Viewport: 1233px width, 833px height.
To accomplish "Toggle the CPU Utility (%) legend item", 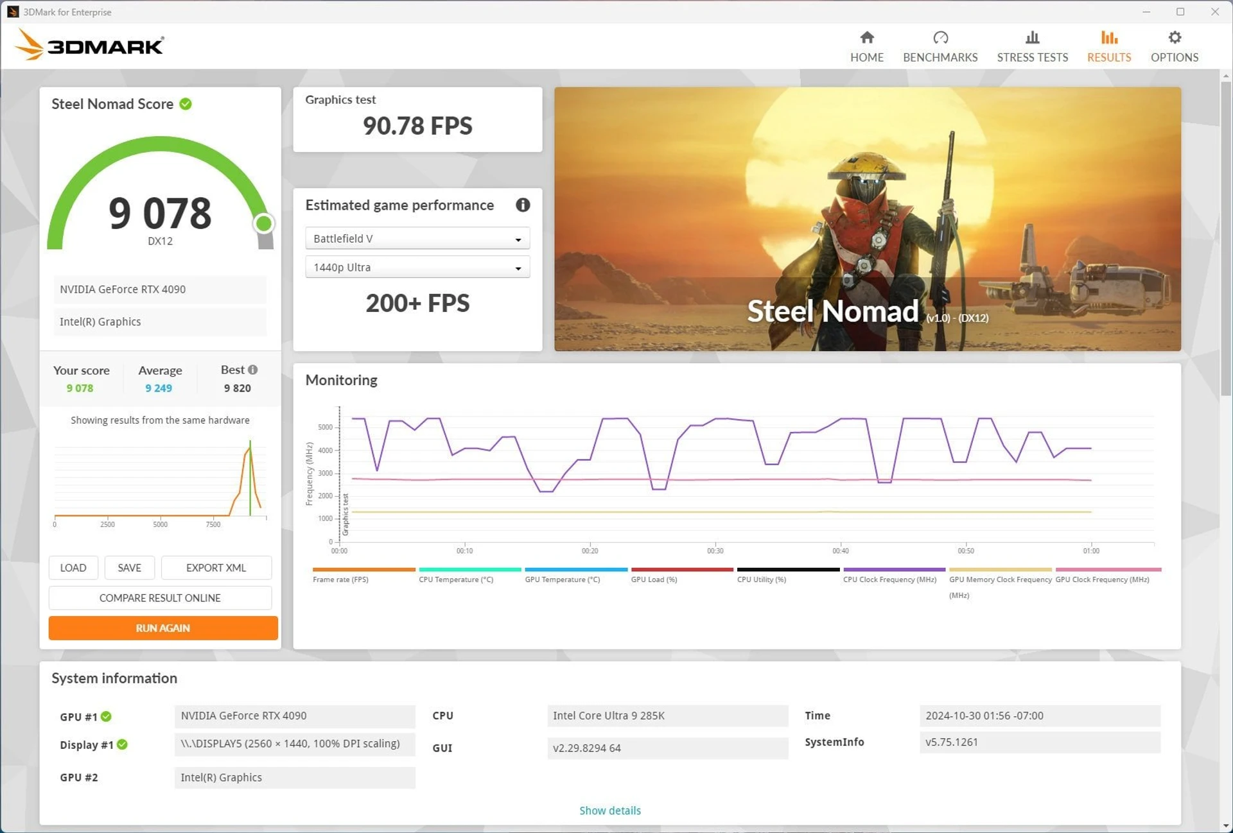I will click(788, 575).
